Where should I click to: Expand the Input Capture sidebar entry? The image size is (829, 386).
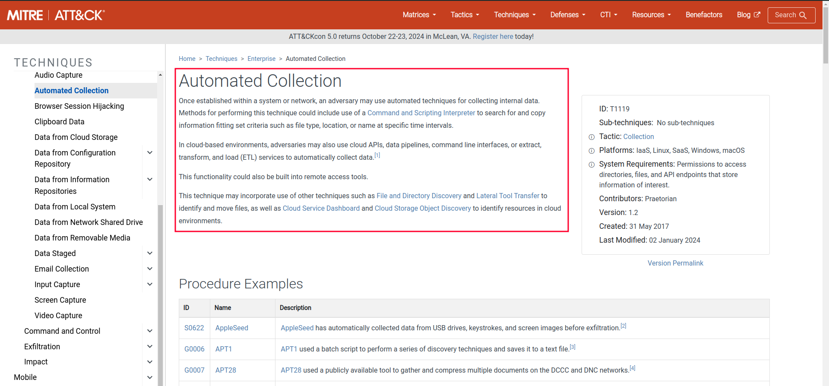150,285
